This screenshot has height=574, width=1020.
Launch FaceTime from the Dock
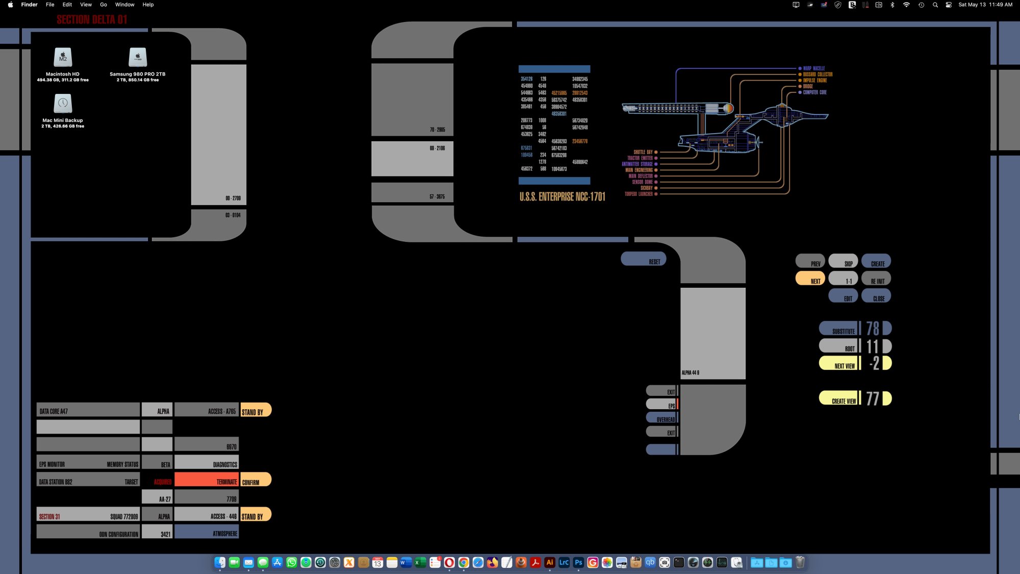point(234,562)
